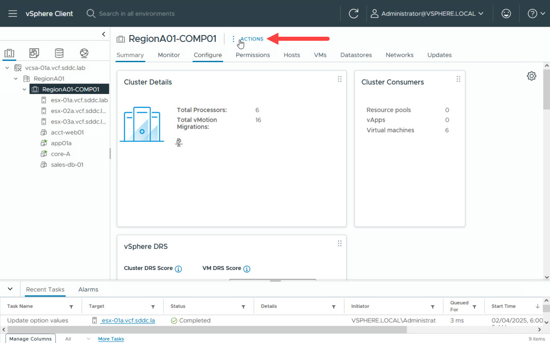Image resolution: width=550 pixels, height=343 pixels.
Task: Select Hosts and Clusters inventory icon
Action: click(9, 53)
